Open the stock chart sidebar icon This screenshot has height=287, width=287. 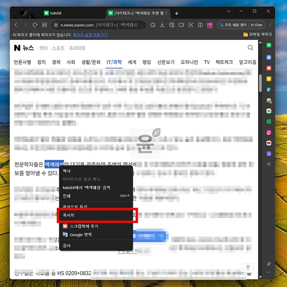(x=269, y=111)
